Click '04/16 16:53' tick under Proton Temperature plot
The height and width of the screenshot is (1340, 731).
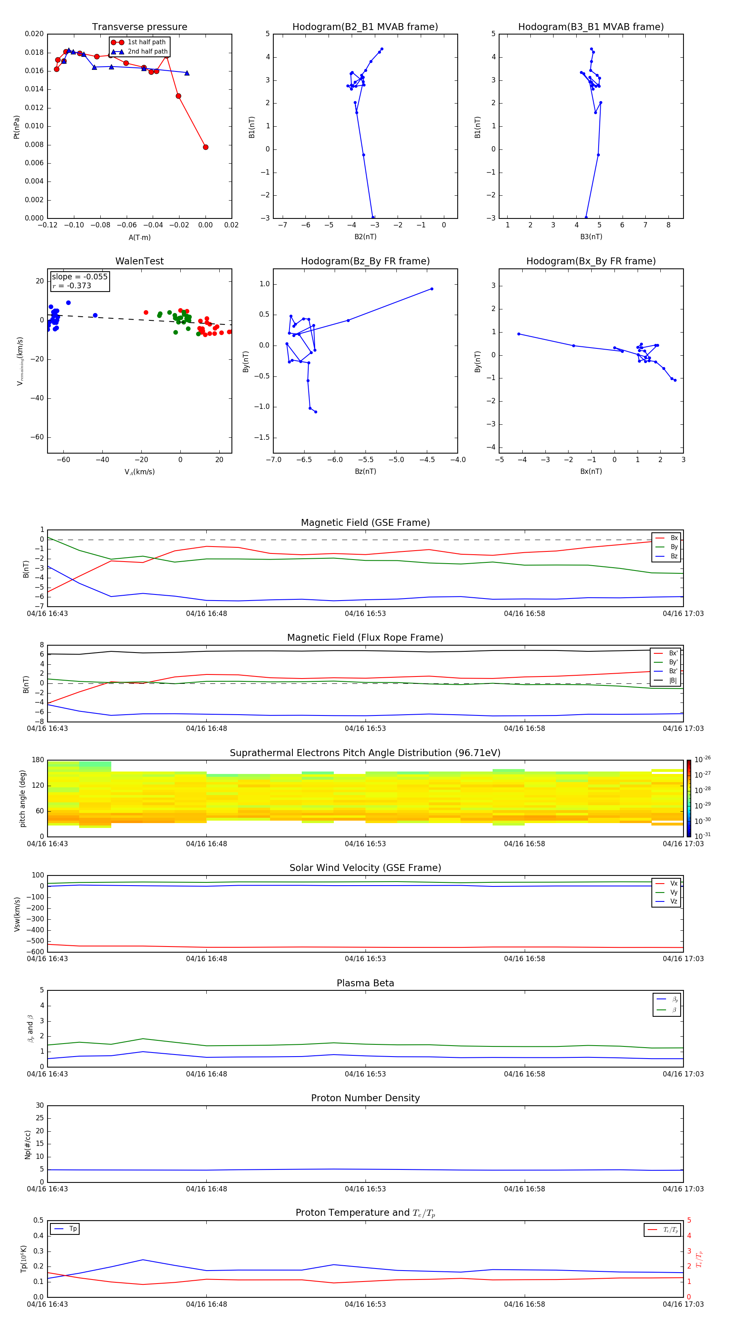pyautogui.click(x=365, y=1304)
